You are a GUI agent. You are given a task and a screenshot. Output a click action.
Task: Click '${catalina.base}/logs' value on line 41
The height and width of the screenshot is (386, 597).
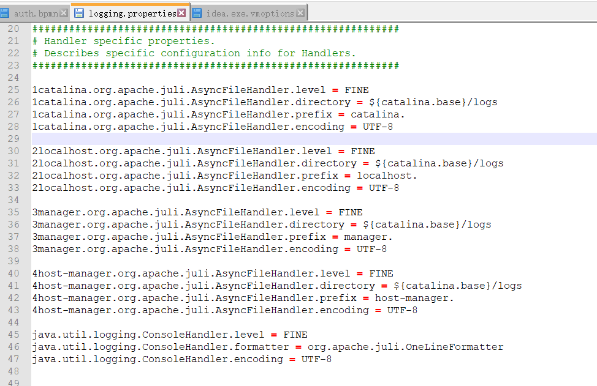(458, 286)
